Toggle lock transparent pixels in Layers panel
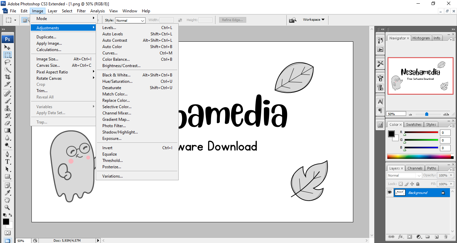457x243 pixels. pos(400,184)
